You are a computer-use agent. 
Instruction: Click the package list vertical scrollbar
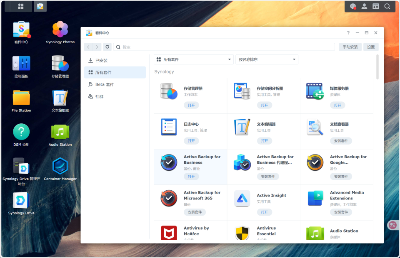(x=377, y=66)
